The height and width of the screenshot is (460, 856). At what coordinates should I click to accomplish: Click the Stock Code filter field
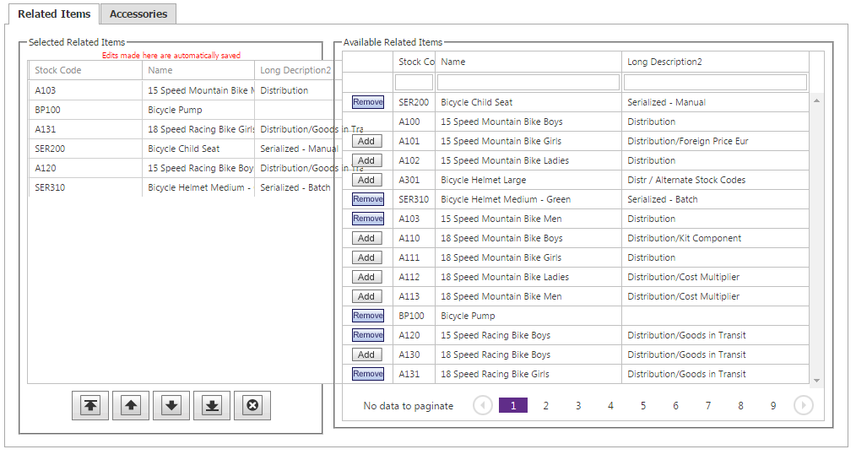(414, 82)
